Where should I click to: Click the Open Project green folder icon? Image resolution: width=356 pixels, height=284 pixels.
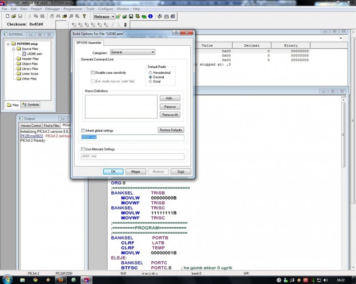(125, 16)
